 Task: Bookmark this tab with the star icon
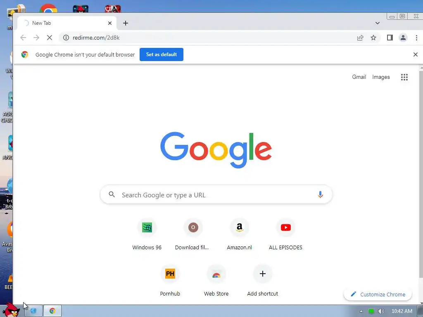[373, 38]
